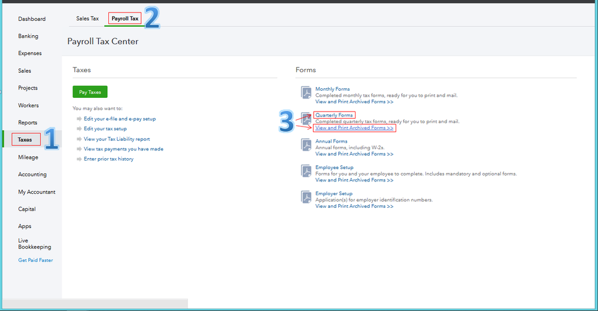View archived forms under Employee Setup

tap(354, 180)
